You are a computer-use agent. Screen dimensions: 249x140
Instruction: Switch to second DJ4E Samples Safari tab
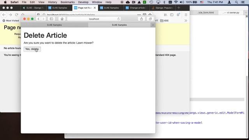[x=119, y=25]
